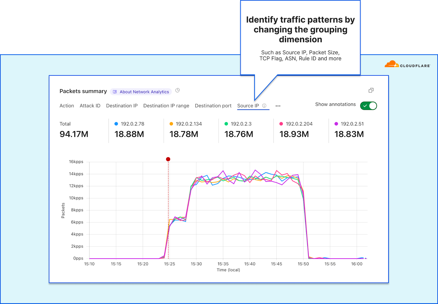This screenshot has height=304, width=438.
Task: Click the pie chart icon beside About Network Analytics
Action: 177,90
